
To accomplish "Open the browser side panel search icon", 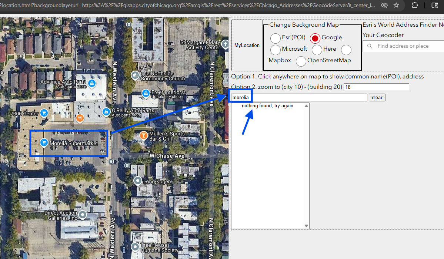I will click(x=435, y=6).
